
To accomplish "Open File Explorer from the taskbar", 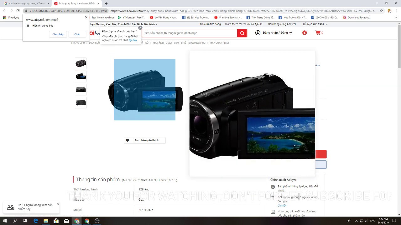I will pos(46,221).
